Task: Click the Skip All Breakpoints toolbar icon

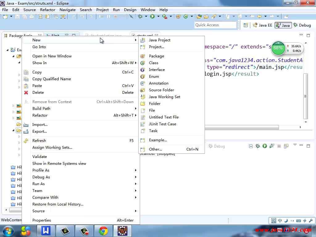Action: click(x=131, y=17)
